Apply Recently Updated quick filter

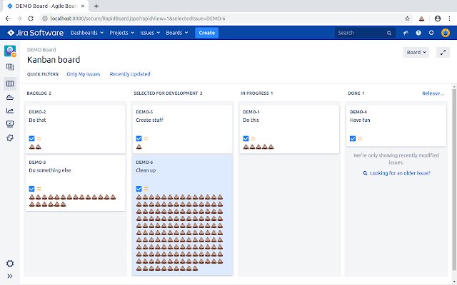[130, 74]
